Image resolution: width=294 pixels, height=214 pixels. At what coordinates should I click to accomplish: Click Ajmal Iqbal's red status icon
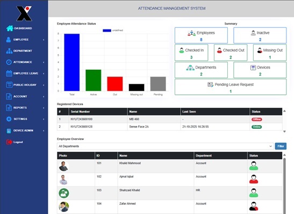(254, 179)
